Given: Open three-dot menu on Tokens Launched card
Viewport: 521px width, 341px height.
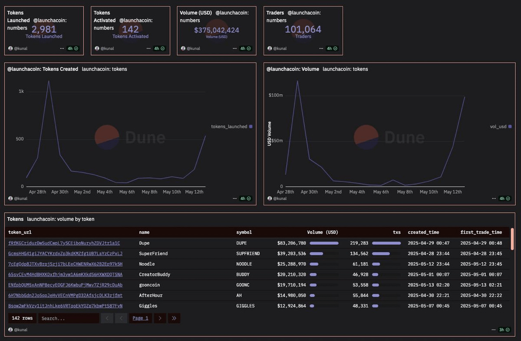Looking at the screenshot, I should point(62,49).
